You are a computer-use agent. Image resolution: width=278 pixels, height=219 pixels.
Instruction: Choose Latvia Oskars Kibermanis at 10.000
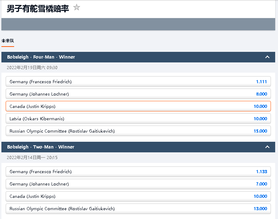(138, 119)
